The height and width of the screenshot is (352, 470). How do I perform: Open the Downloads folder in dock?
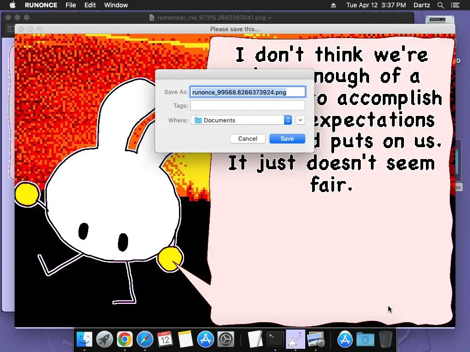[365, 340]
